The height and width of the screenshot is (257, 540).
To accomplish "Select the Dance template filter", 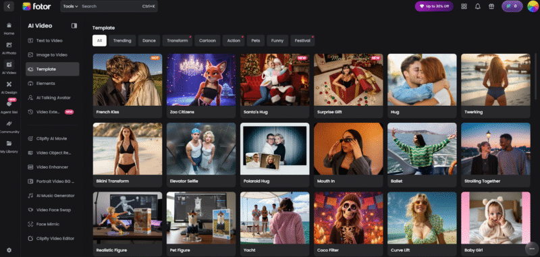I will tap(149, 40).
